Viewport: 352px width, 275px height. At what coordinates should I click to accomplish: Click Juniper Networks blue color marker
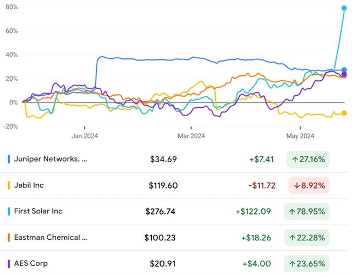9,159
